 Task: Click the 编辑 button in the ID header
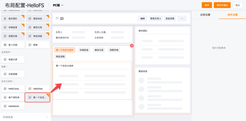point(142,18)
